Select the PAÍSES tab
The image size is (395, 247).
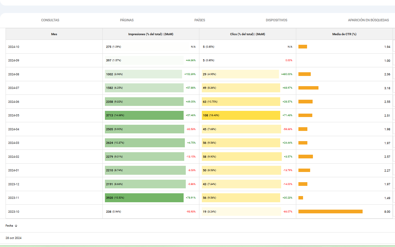coord(200,20)
